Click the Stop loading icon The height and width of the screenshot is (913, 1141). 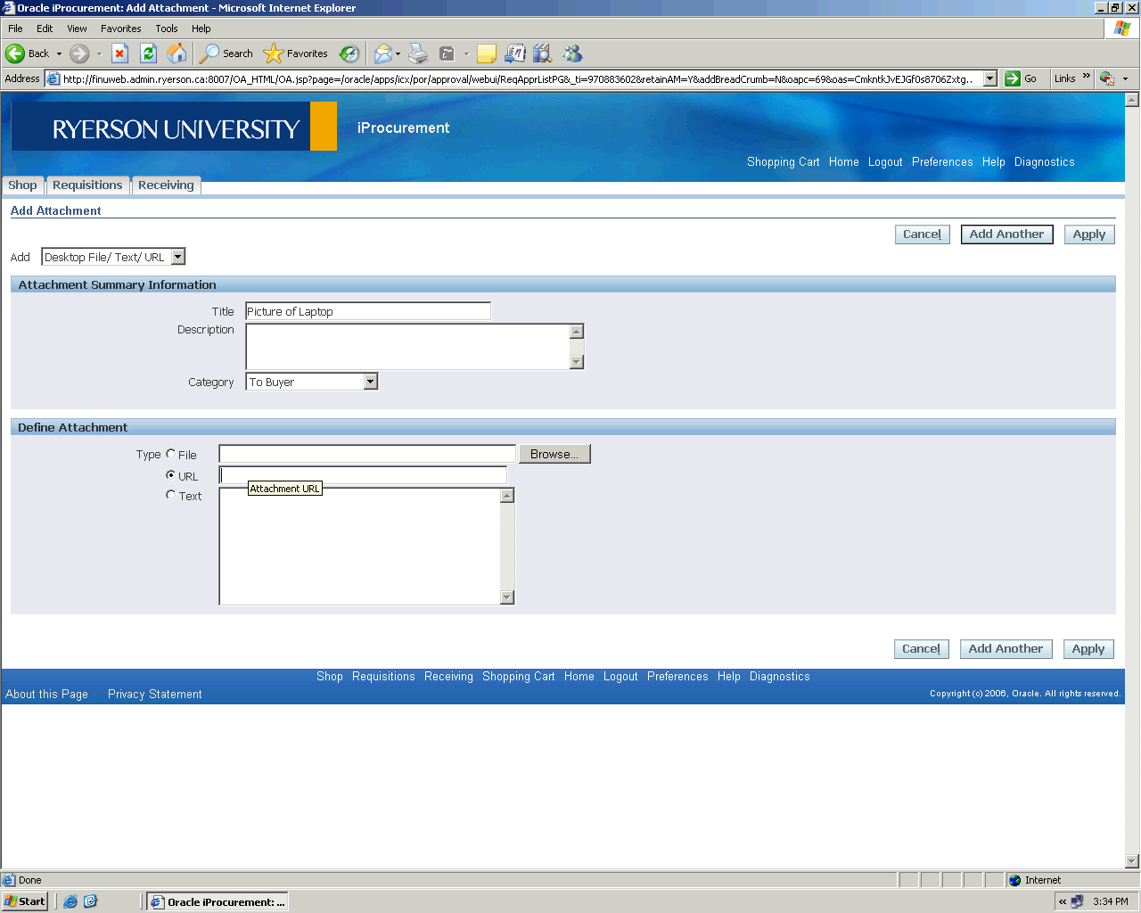pyautogui.click(x=120, y=53)
